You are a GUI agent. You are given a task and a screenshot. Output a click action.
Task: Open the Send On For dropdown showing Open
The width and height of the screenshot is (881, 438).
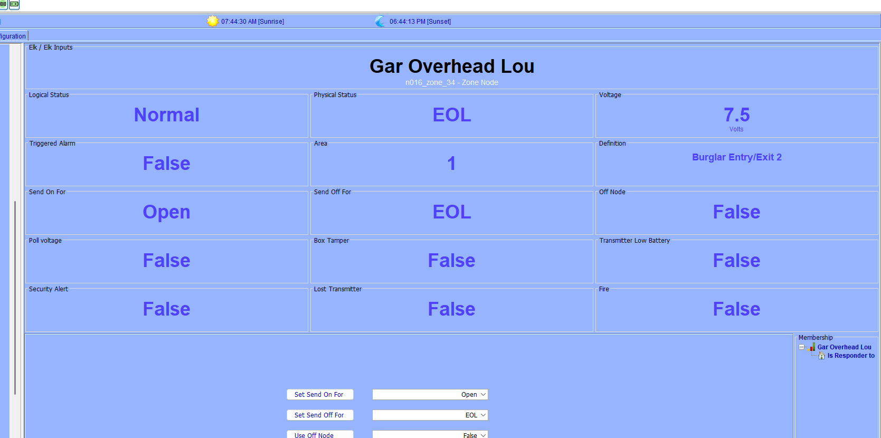[483, 395]
